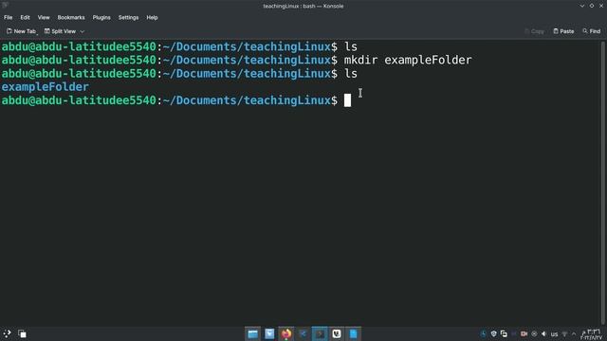The image size is (607, 341).
Task: Open the Settings menu
Action: [129, 17]
